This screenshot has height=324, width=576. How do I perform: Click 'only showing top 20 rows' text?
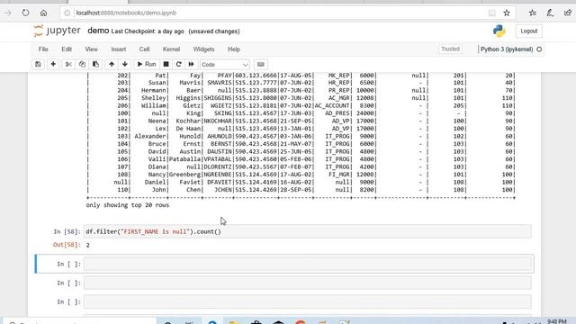pos(128,205)
